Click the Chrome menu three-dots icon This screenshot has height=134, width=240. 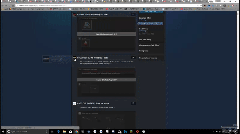point(237,5)
